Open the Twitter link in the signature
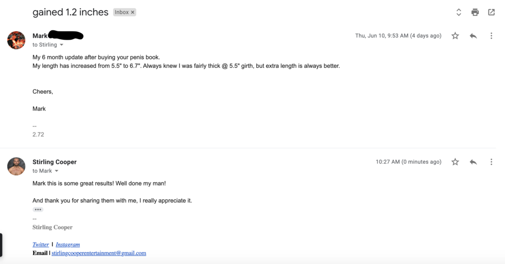The width and height of the screenshot is (505, 264). click(x=41, y=244)
